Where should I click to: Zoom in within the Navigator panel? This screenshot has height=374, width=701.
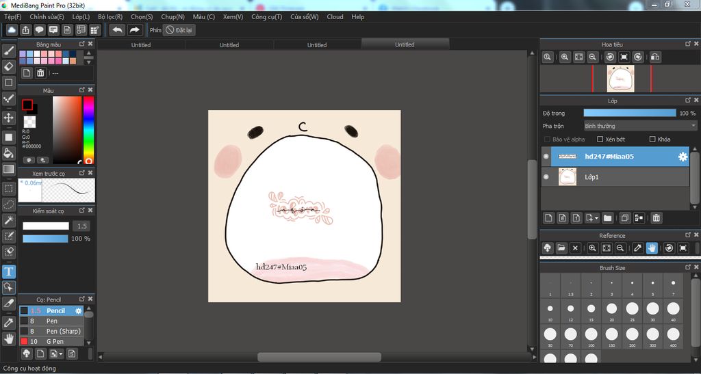click(x=565, y=57)
